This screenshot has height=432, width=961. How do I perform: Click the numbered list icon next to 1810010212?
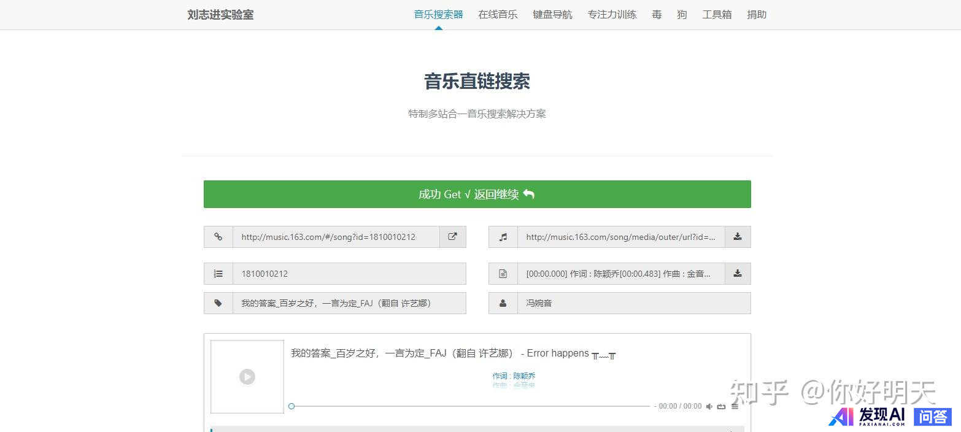pos(218,274)
